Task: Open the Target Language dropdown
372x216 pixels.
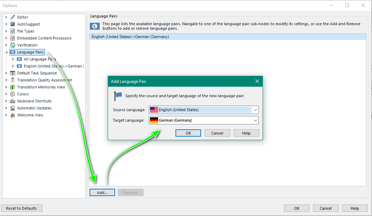Action: pos(255,120)
